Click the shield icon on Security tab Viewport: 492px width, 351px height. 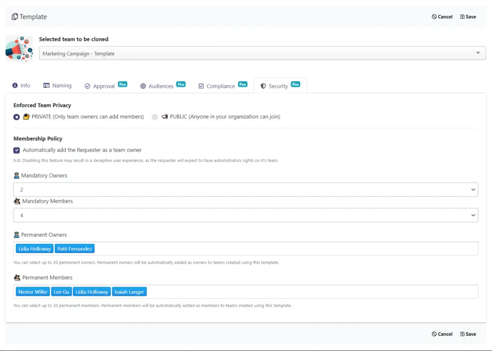(x=263, y=86)
